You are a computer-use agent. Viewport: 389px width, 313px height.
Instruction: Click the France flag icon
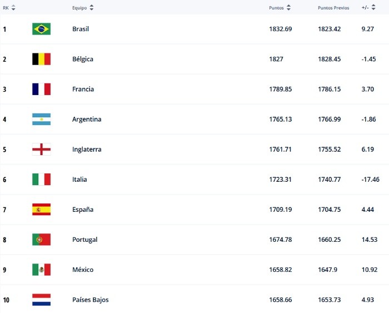(41, 89)
